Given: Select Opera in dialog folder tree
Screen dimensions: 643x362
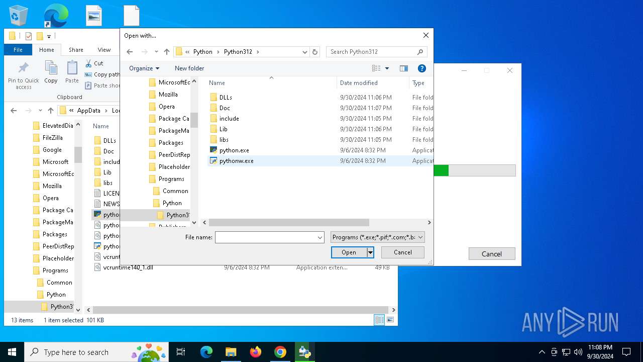Looking at the screenshot, I should [167, 107].
